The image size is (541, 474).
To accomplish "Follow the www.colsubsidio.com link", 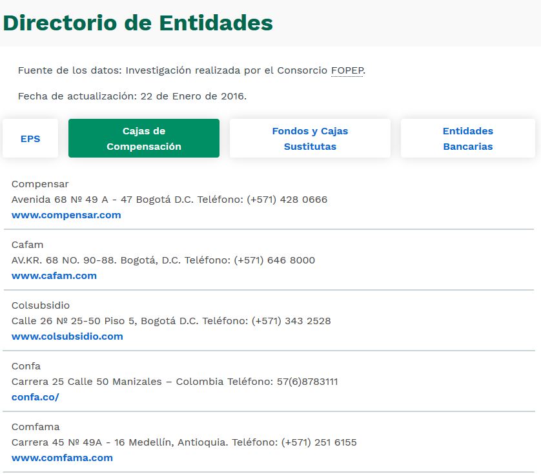I will click(67, 336).
